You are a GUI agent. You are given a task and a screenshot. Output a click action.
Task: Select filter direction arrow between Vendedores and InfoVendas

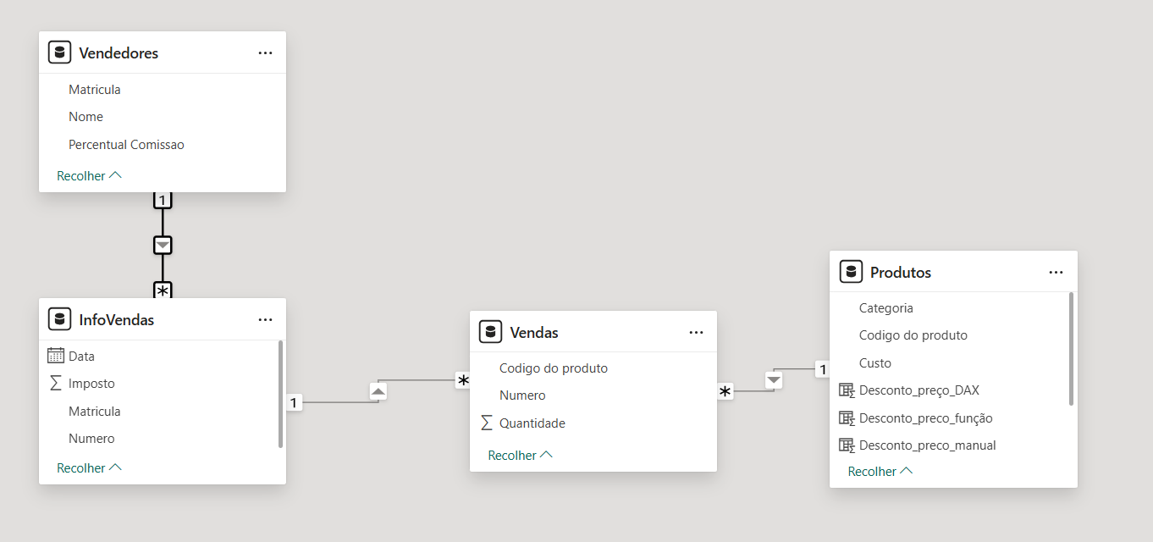pyautogui.click(x=163, y=245)
